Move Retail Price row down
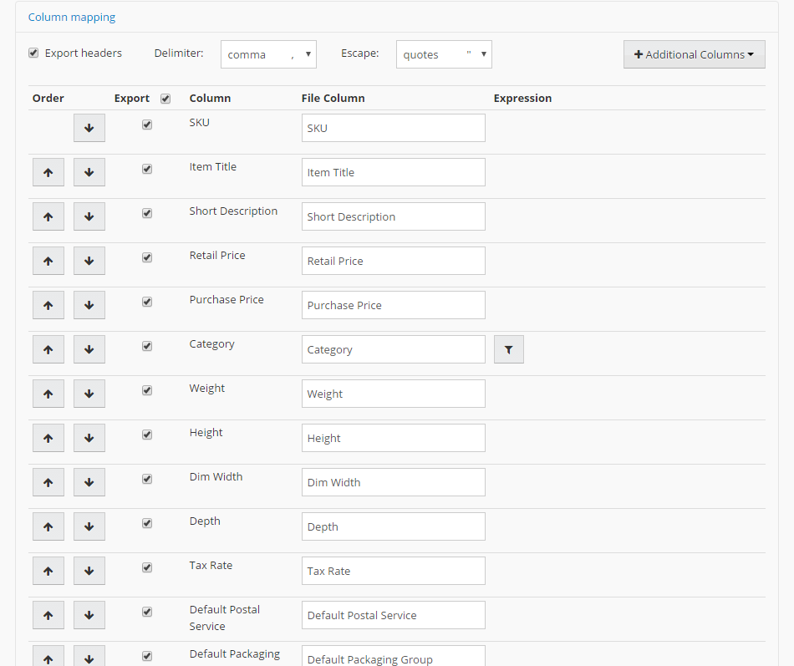Viewport: 794px width, 666px height. (89, 262)
